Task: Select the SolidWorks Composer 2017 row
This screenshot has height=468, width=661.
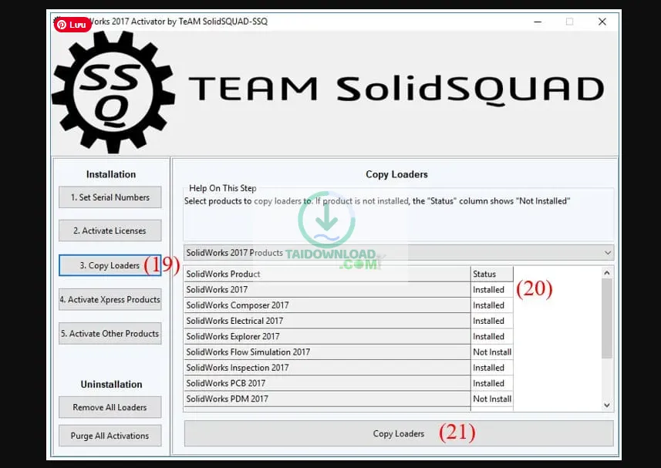Action: pyautogui.click(x=325, y=305)
